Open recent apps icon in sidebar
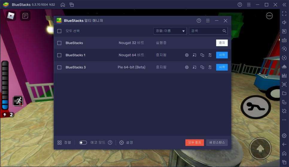 (x=284, y=162)
